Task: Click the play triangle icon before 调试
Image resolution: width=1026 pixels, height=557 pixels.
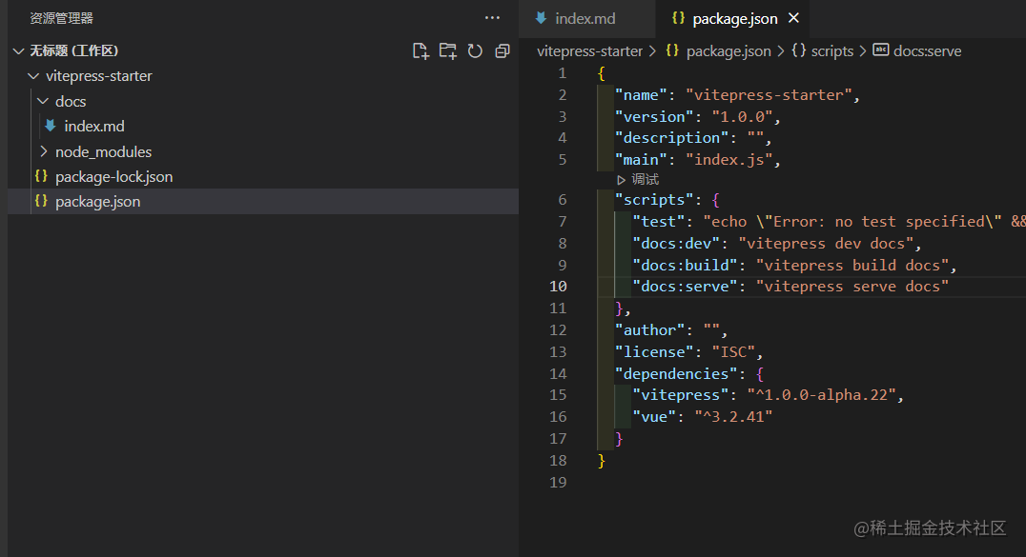Action: coord(621,180)
